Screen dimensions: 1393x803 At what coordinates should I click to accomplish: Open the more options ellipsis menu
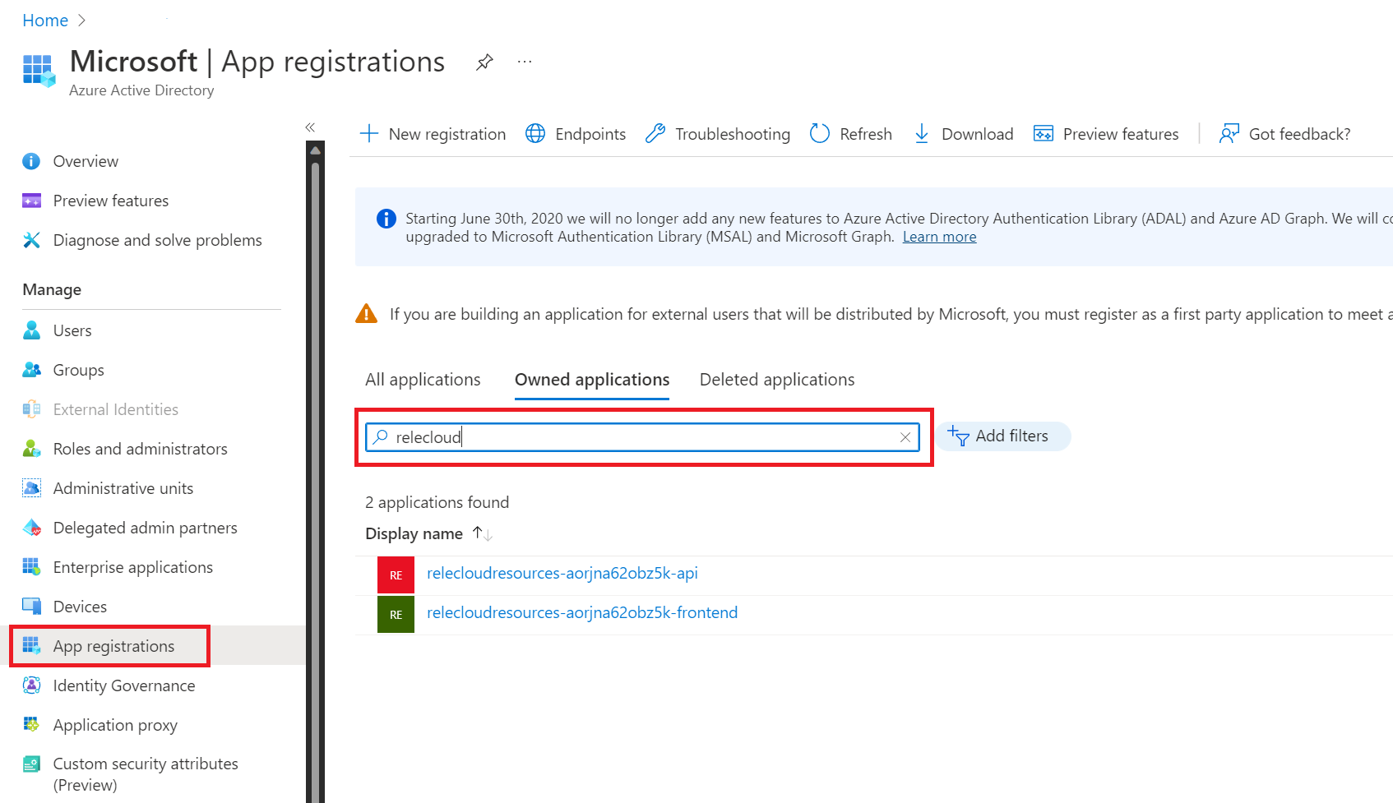coord(525,62)
